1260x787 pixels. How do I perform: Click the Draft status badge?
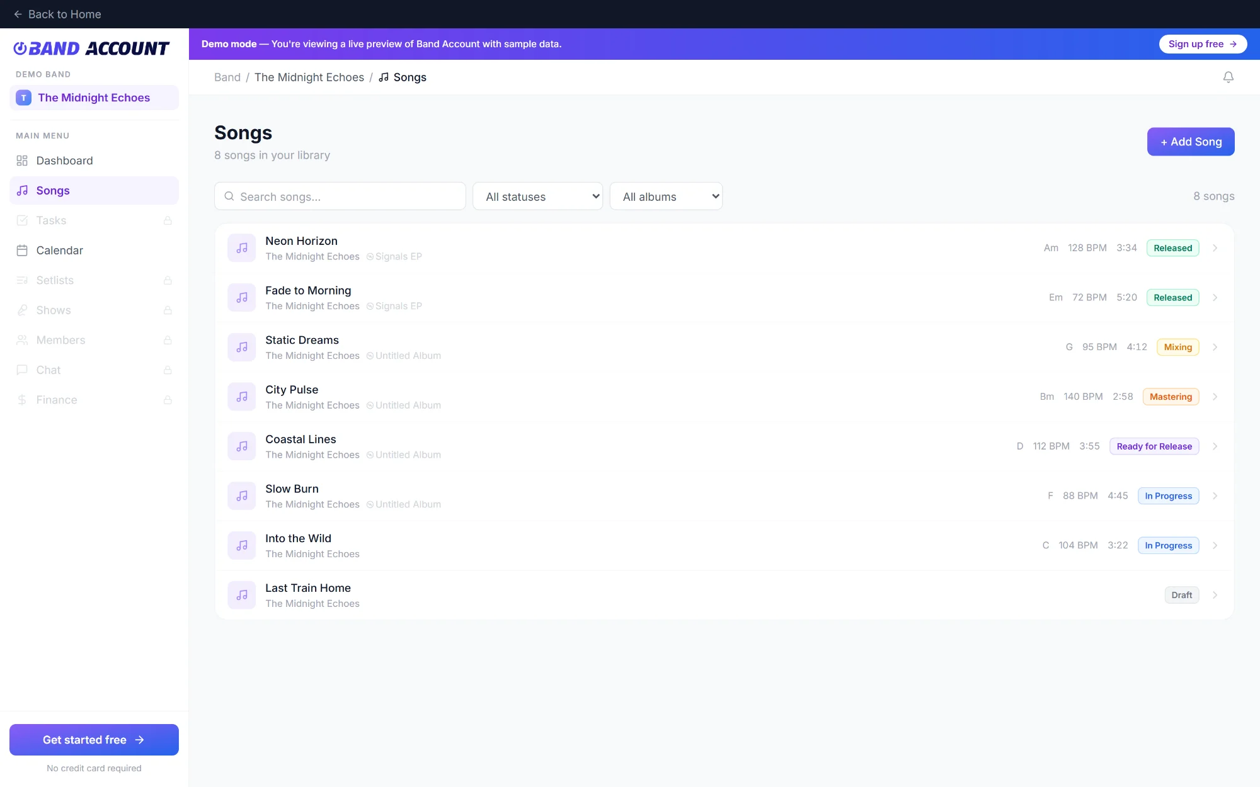tap(1181, 595)
